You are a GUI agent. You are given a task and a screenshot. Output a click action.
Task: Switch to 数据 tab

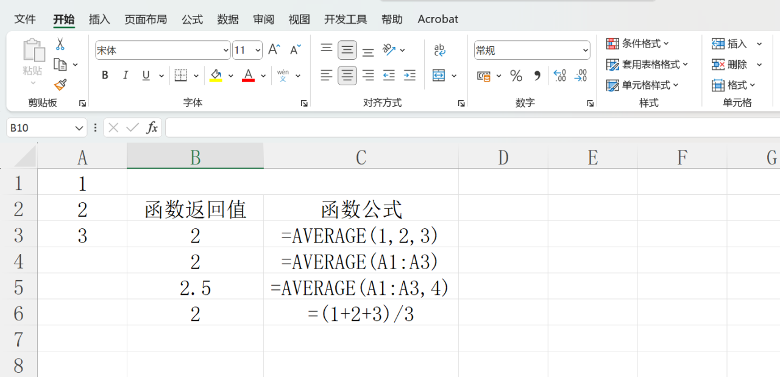pos(228,19)
